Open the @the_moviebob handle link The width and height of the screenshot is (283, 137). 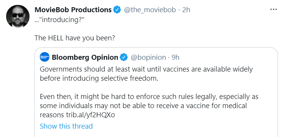[x=150, y=10]
